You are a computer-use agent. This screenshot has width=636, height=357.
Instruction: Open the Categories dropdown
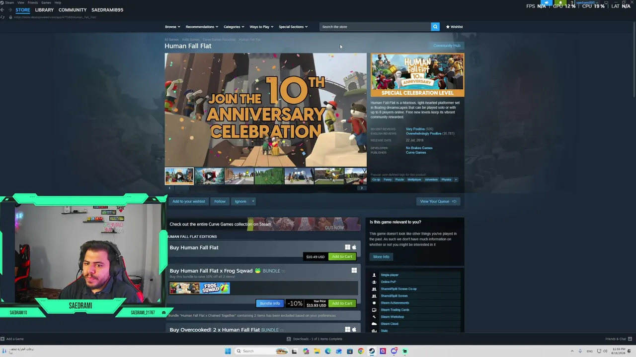click(234, 27)
